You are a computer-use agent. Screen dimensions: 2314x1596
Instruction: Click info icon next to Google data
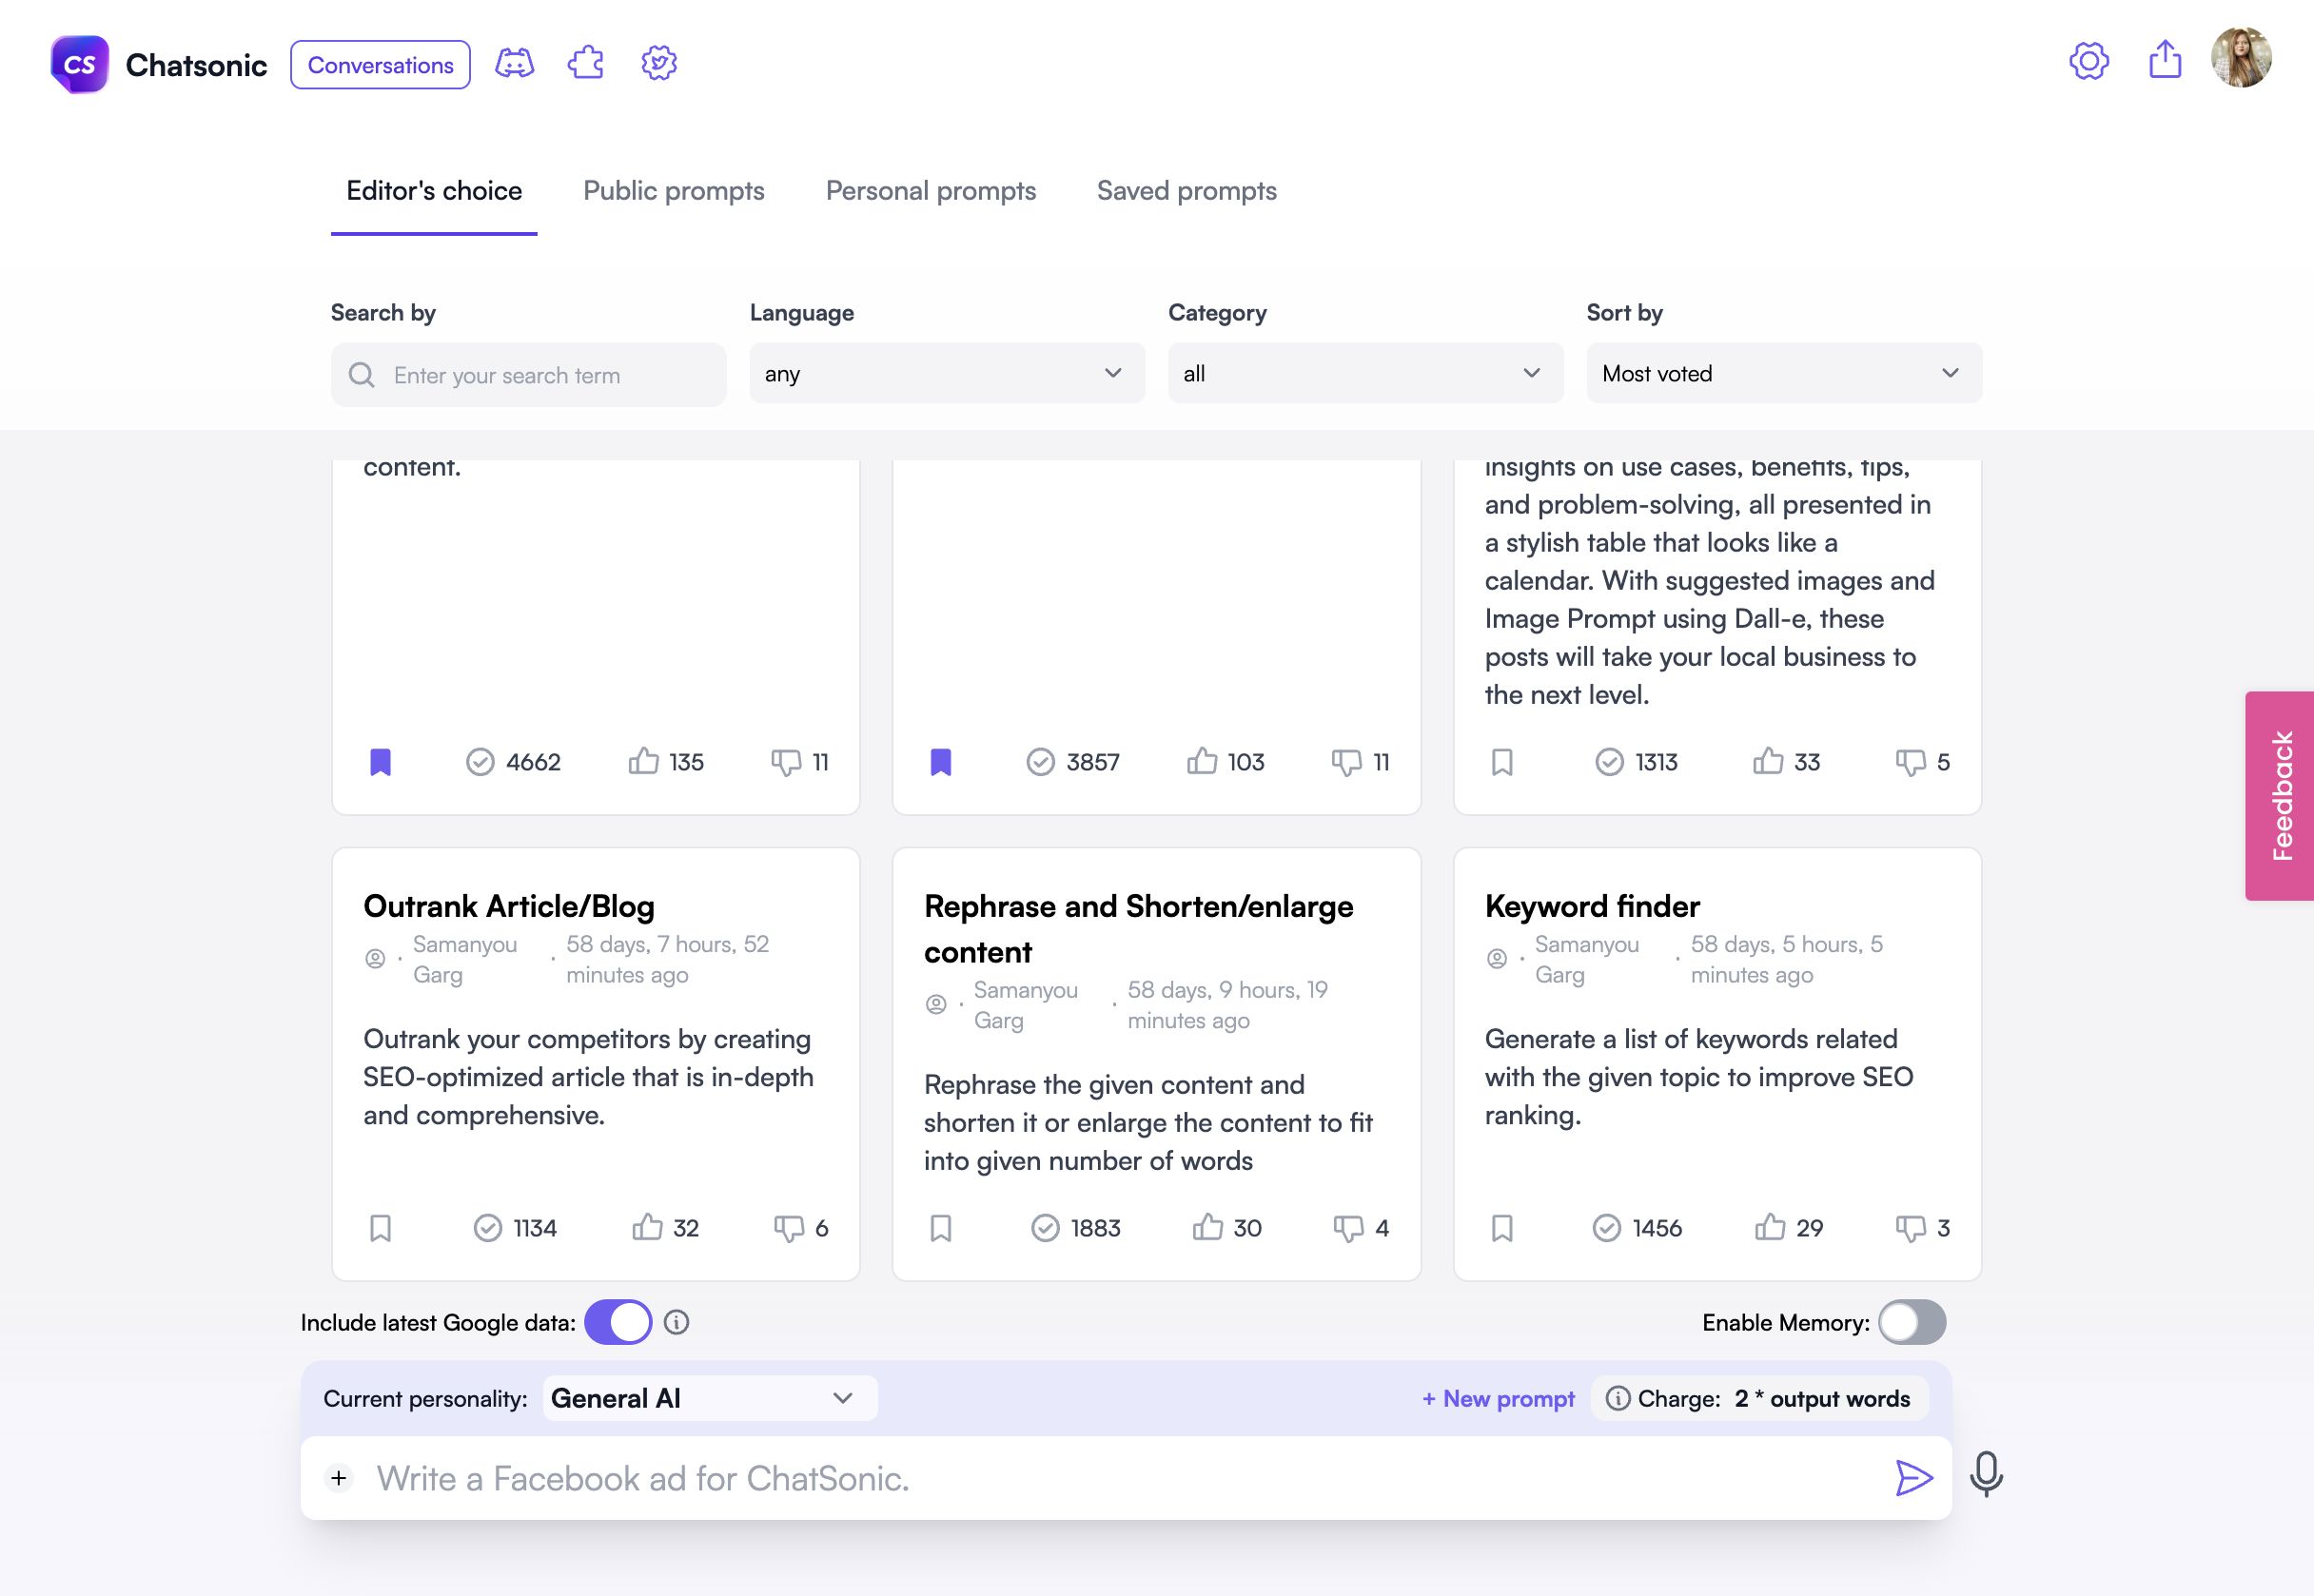point(677,1322)
